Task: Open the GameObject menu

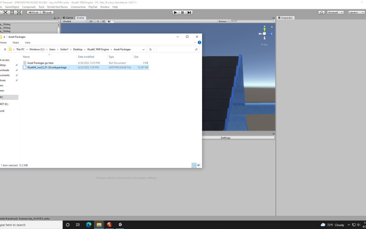Action: (x=12, y=7)
